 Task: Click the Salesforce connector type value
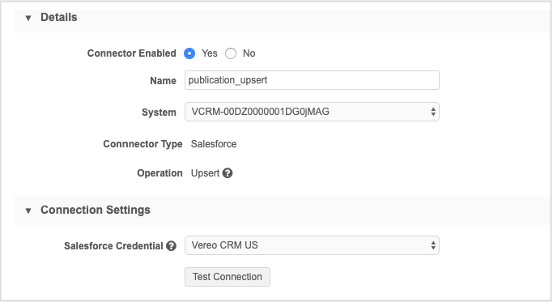click(x=214, y=144)
